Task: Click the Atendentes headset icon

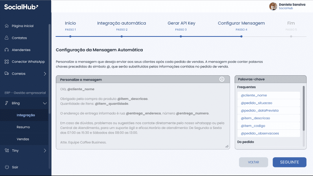Action: coord(7,50)
